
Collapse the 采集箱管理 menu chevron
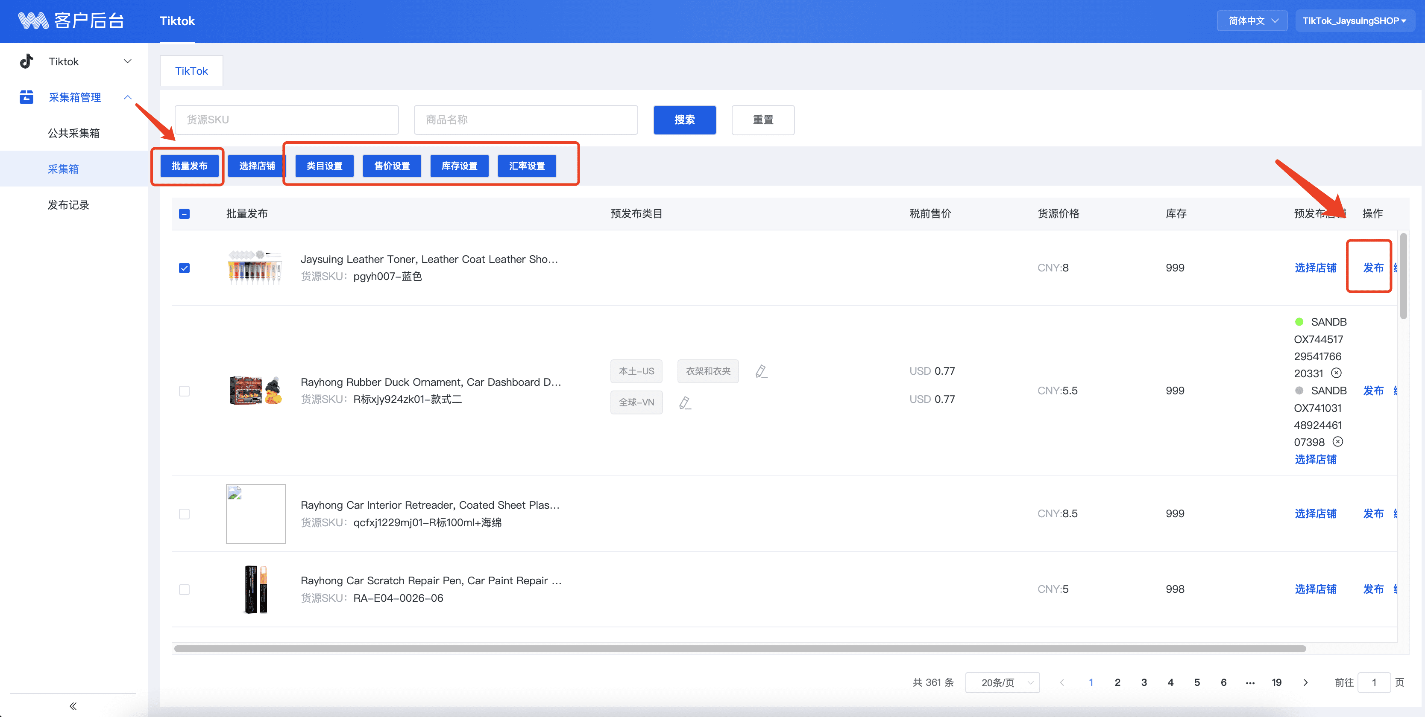coord(128,97)
